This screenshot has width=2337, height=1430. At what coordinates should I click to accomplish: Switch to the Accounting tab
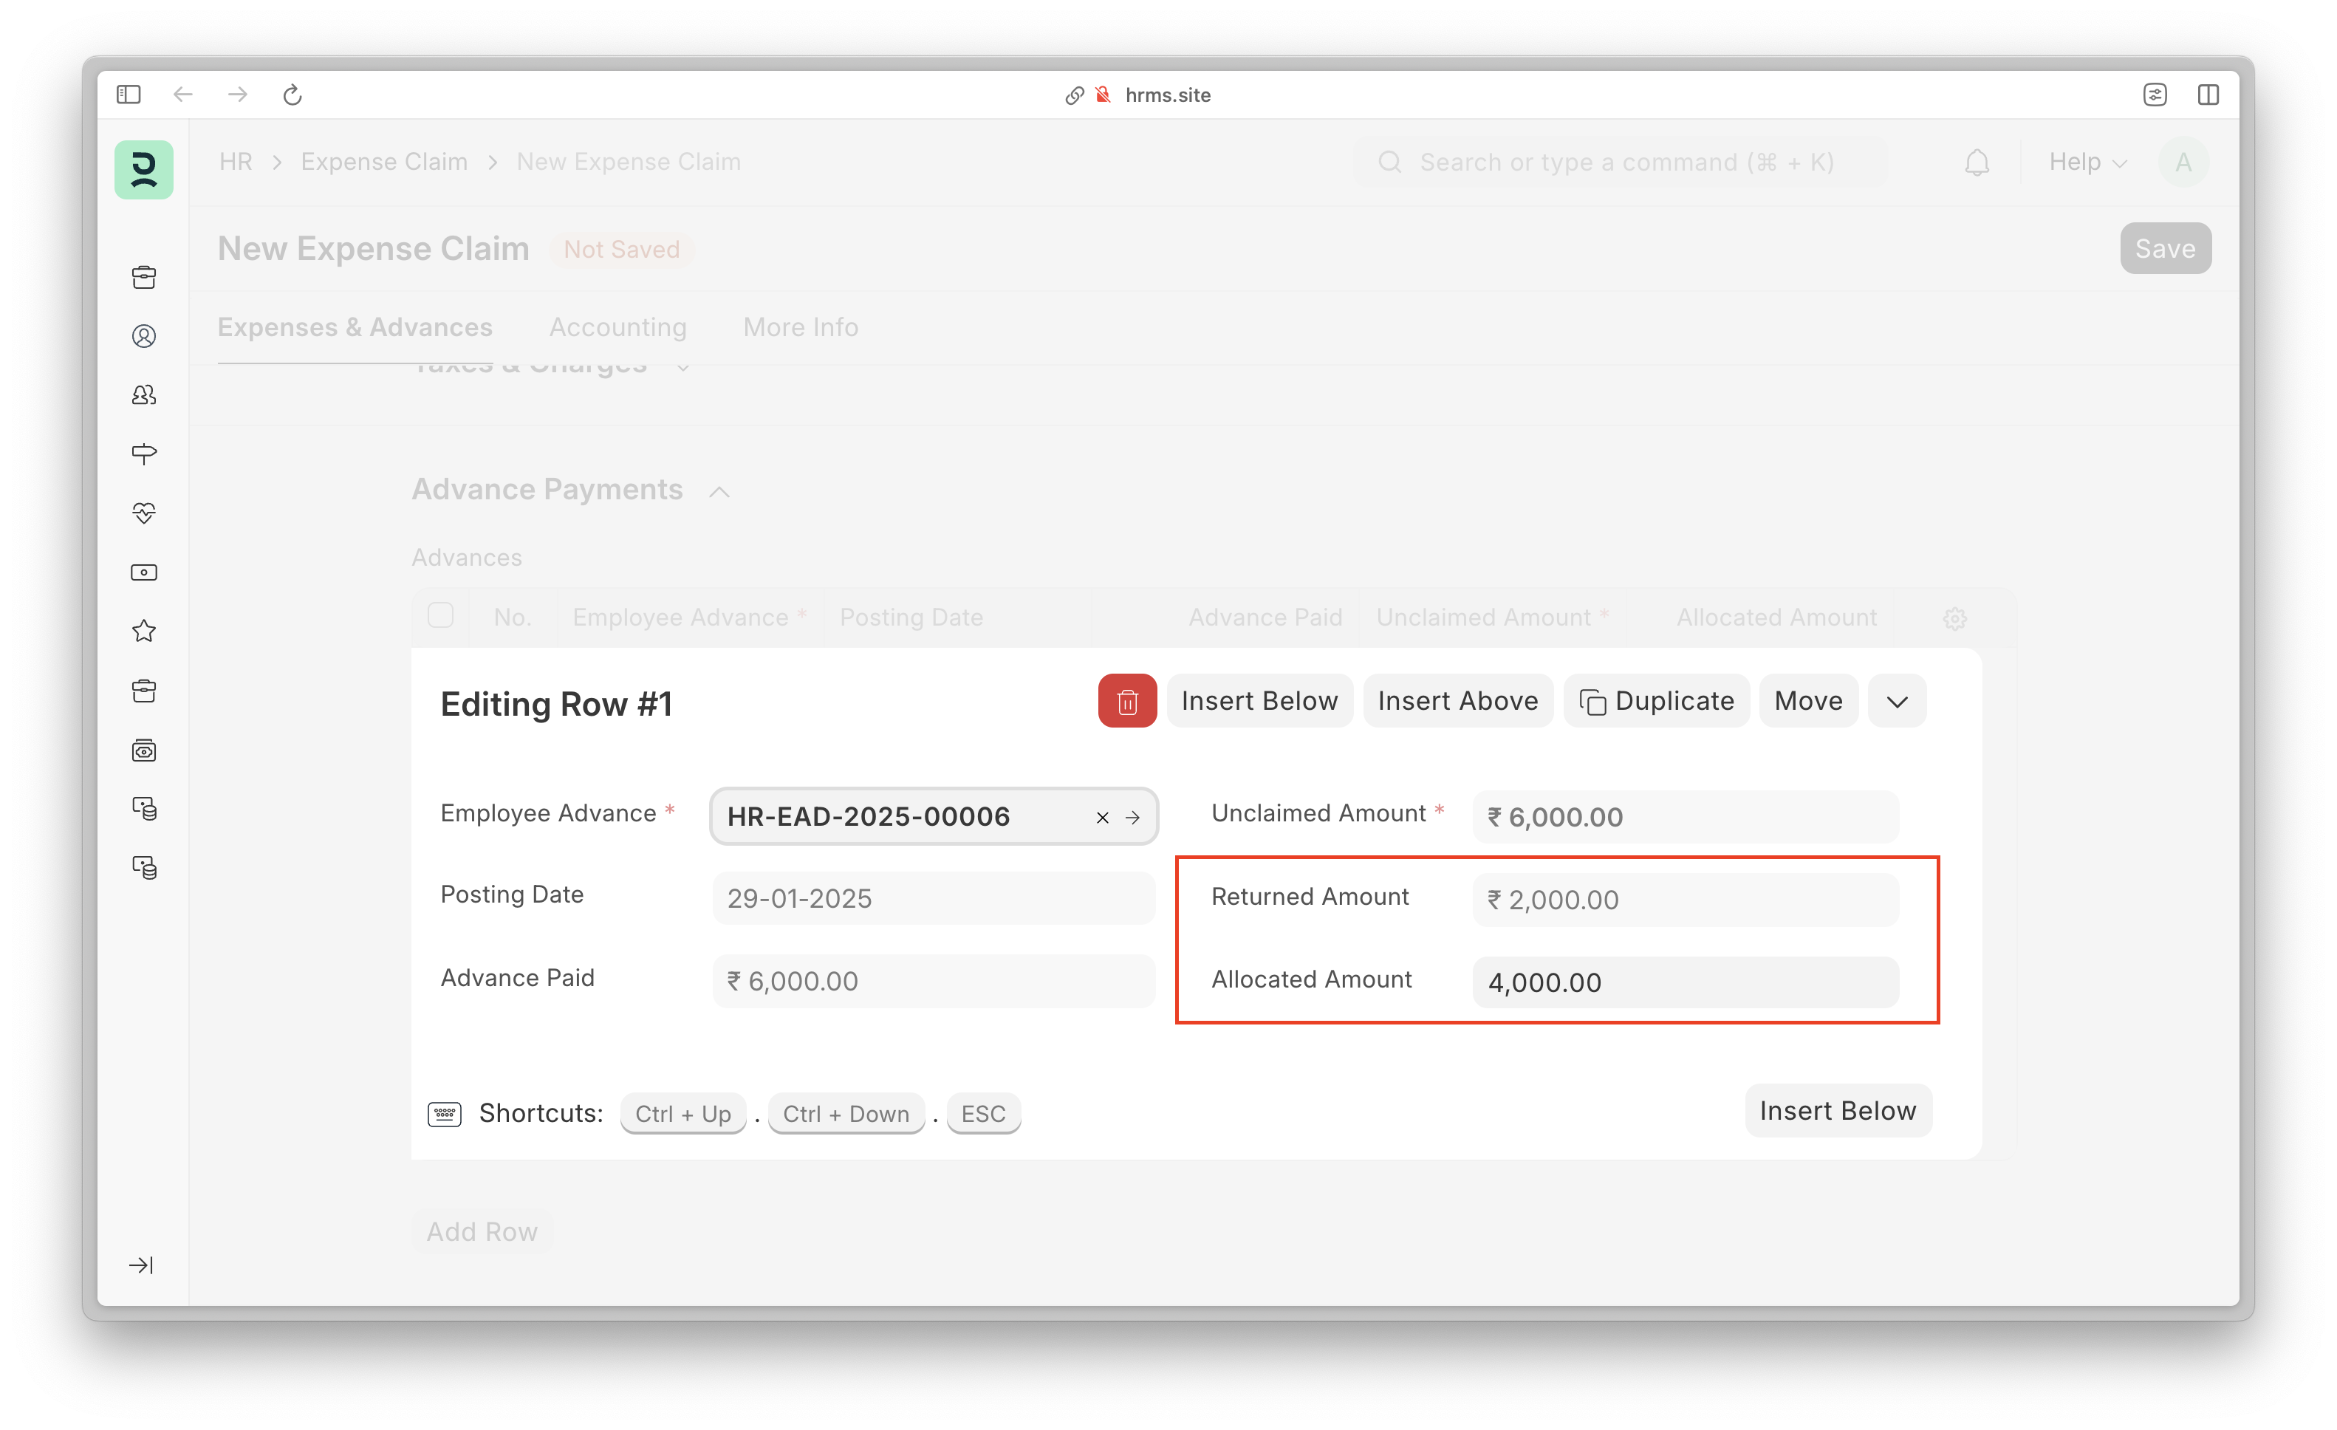tap(617, 327)
